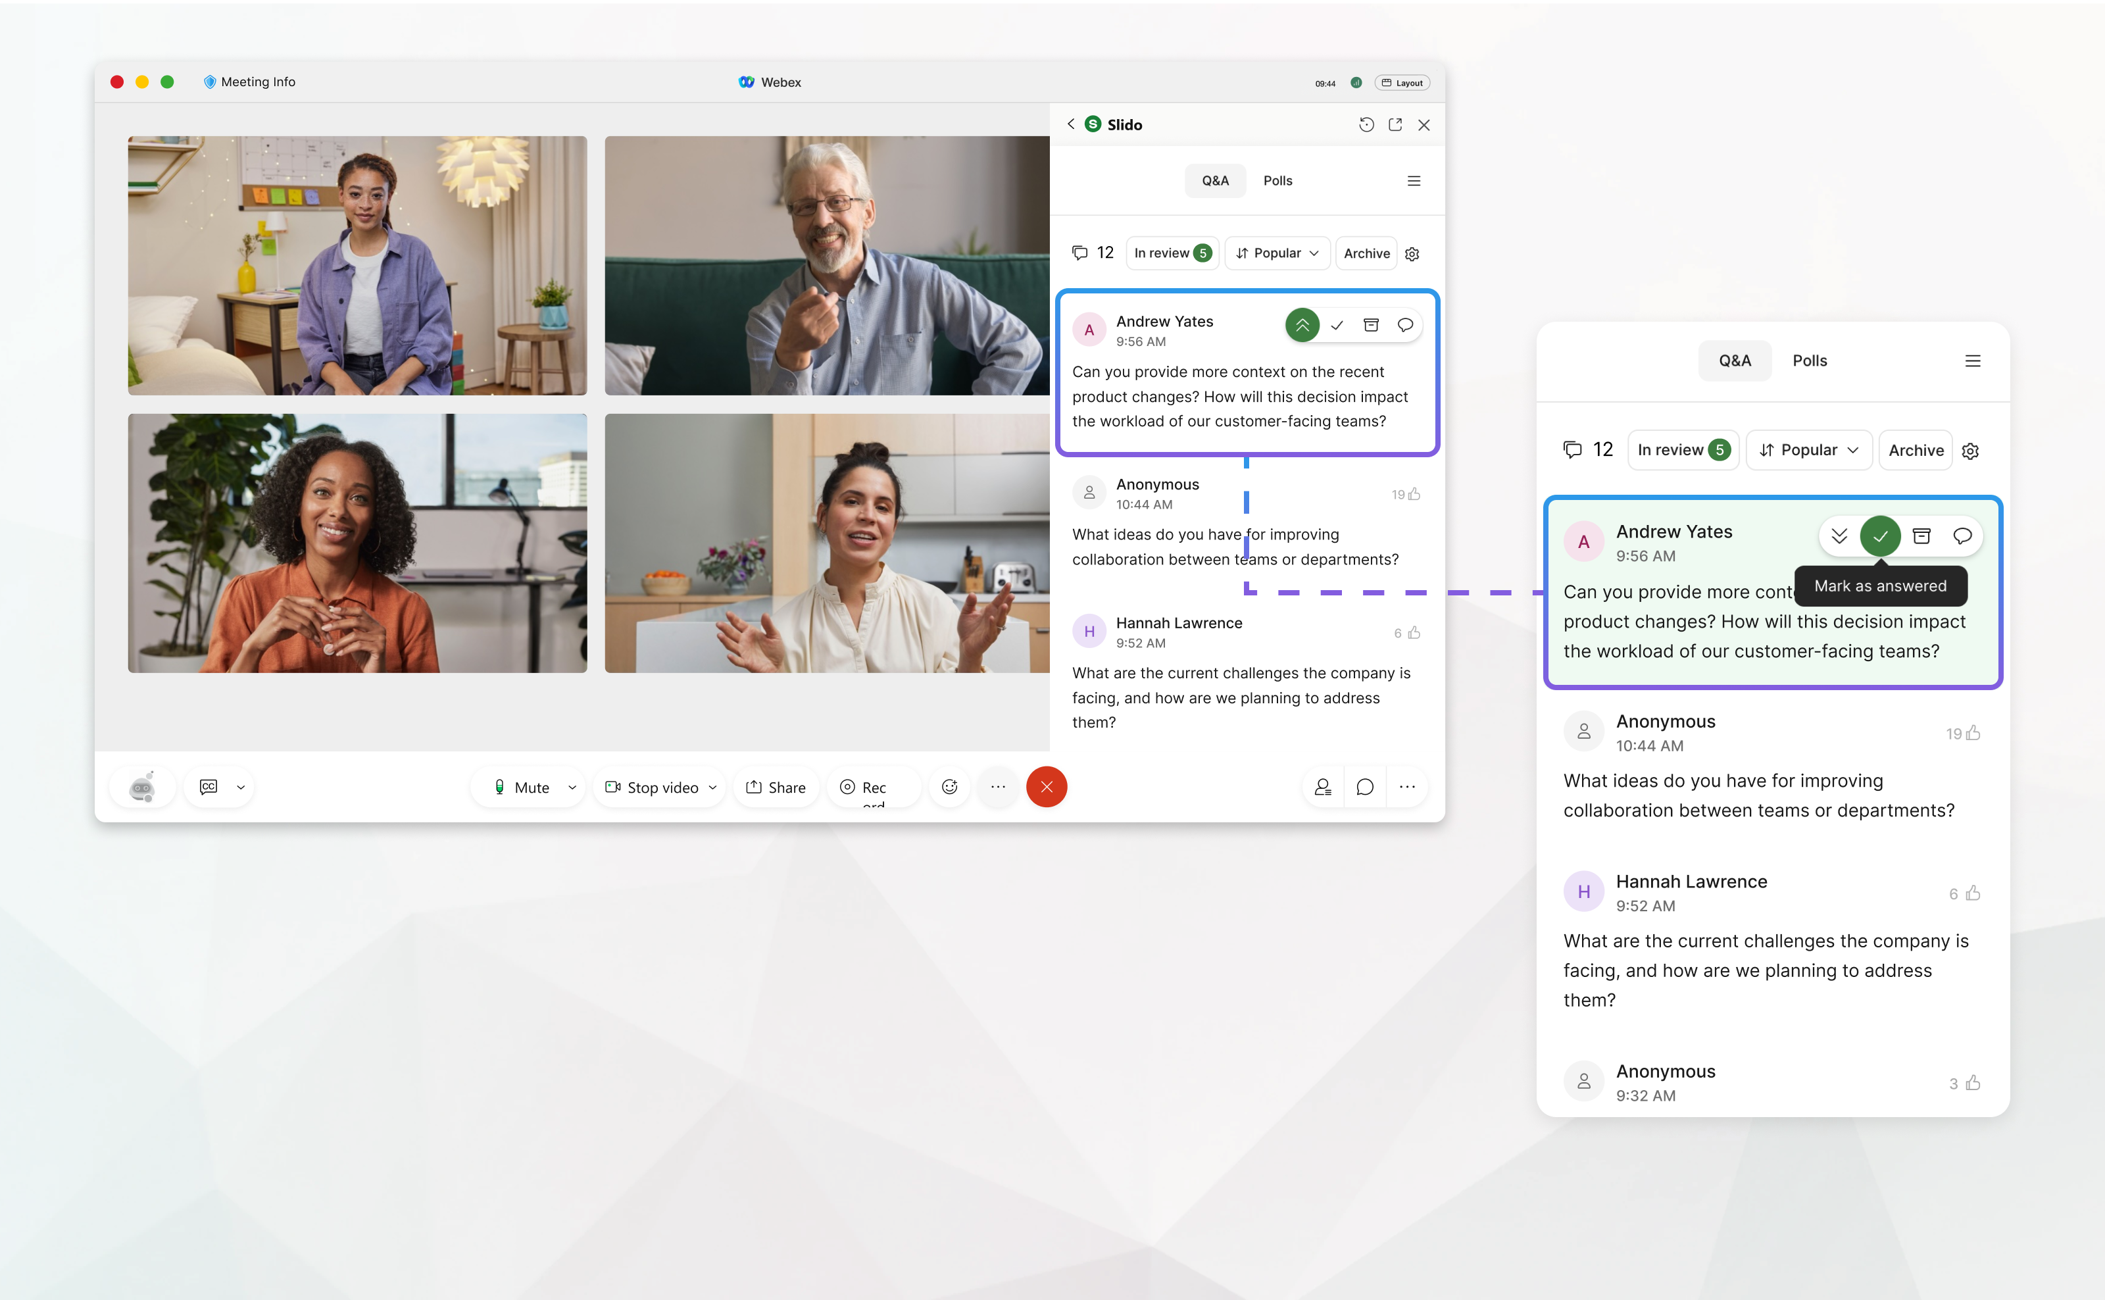End meeting with red X button
Viewport: 2105px width, 1300px height.
[x=1047, y=787]
